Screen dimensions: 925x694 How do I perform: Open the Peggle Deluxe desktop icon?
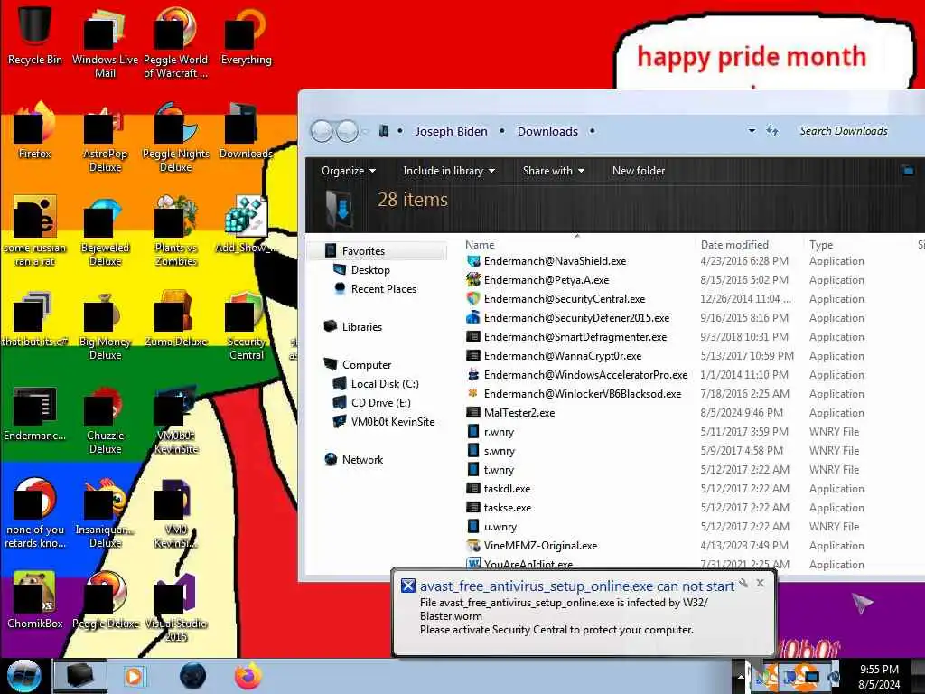pos(105,600)
